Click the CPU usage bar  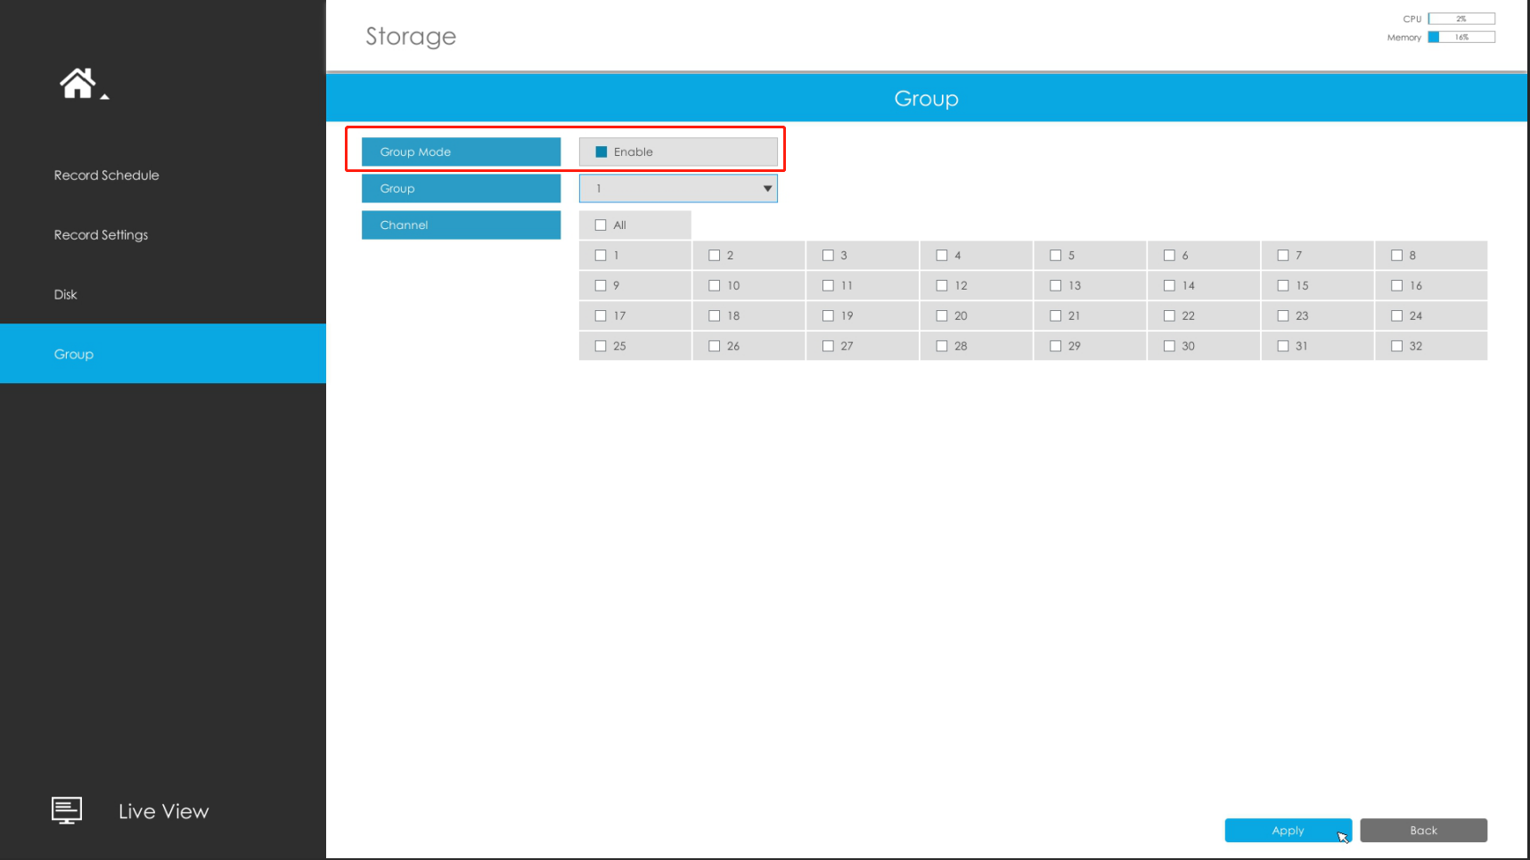coord(1461,19)
